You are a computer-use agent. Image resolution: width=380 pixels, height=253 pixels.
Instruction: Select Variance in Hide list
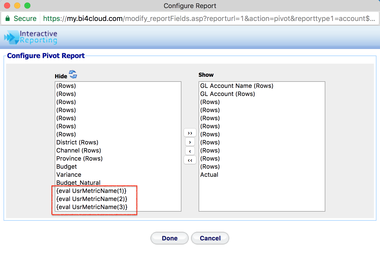pos(118,175)
